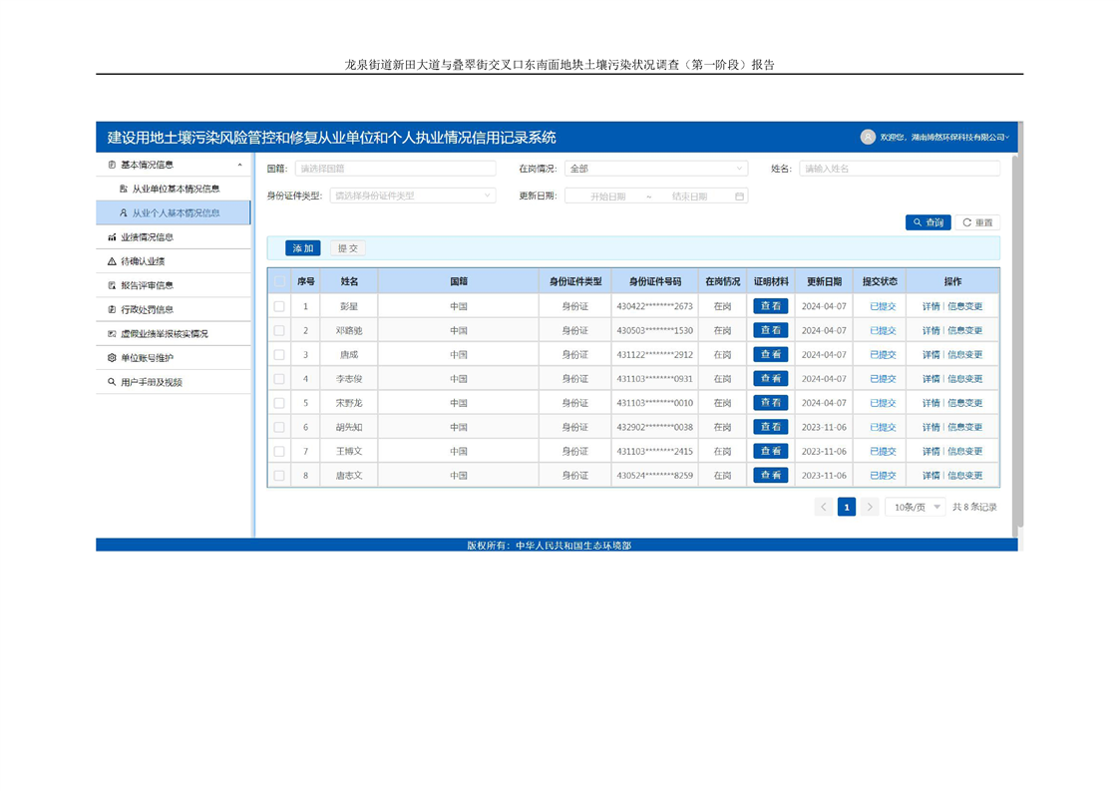Toggle the select-all checkbox in table header
1119x791 pixels.
pyautogui.click(x=279, y=281)
